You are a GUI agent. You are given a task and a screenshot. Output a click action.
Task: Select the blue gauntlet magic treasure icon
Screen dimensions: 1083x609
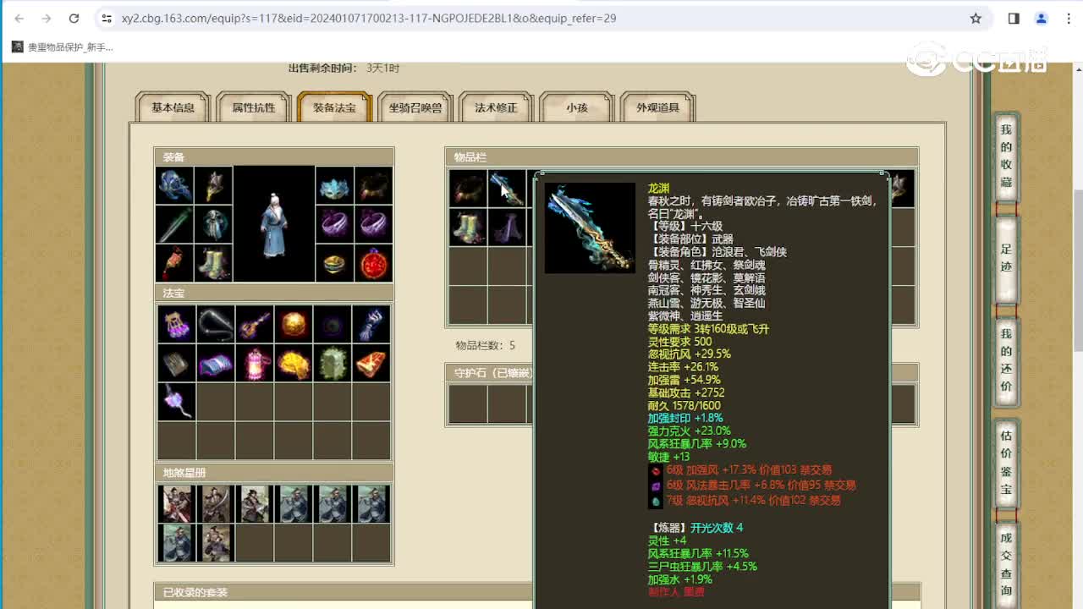coord(371,324)
